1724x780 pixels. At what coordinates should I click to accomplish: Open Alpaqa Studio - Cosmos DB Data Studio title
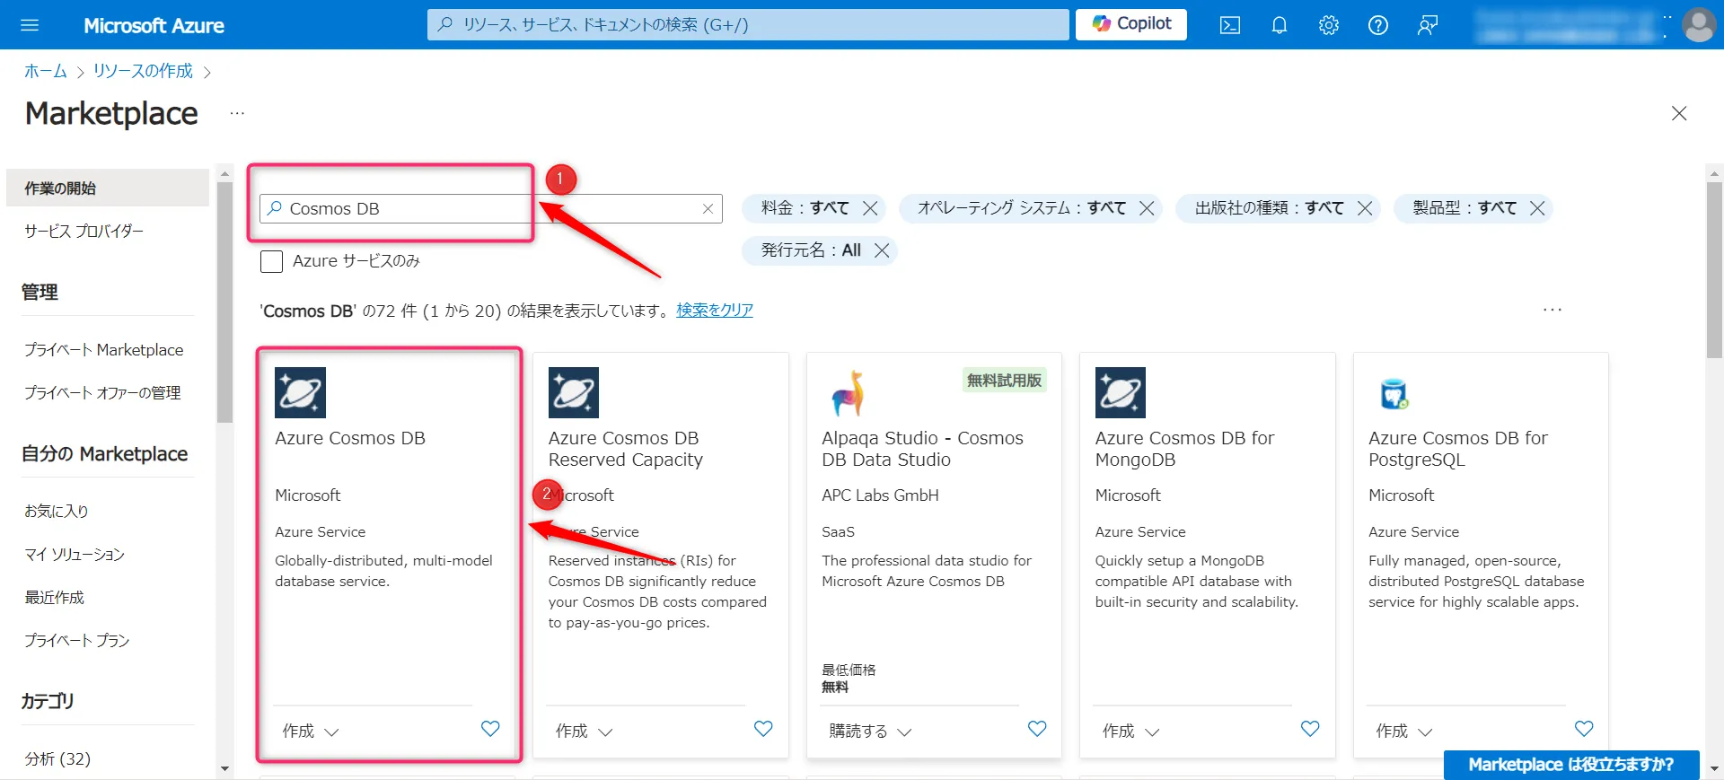click(x=922, y=449)
